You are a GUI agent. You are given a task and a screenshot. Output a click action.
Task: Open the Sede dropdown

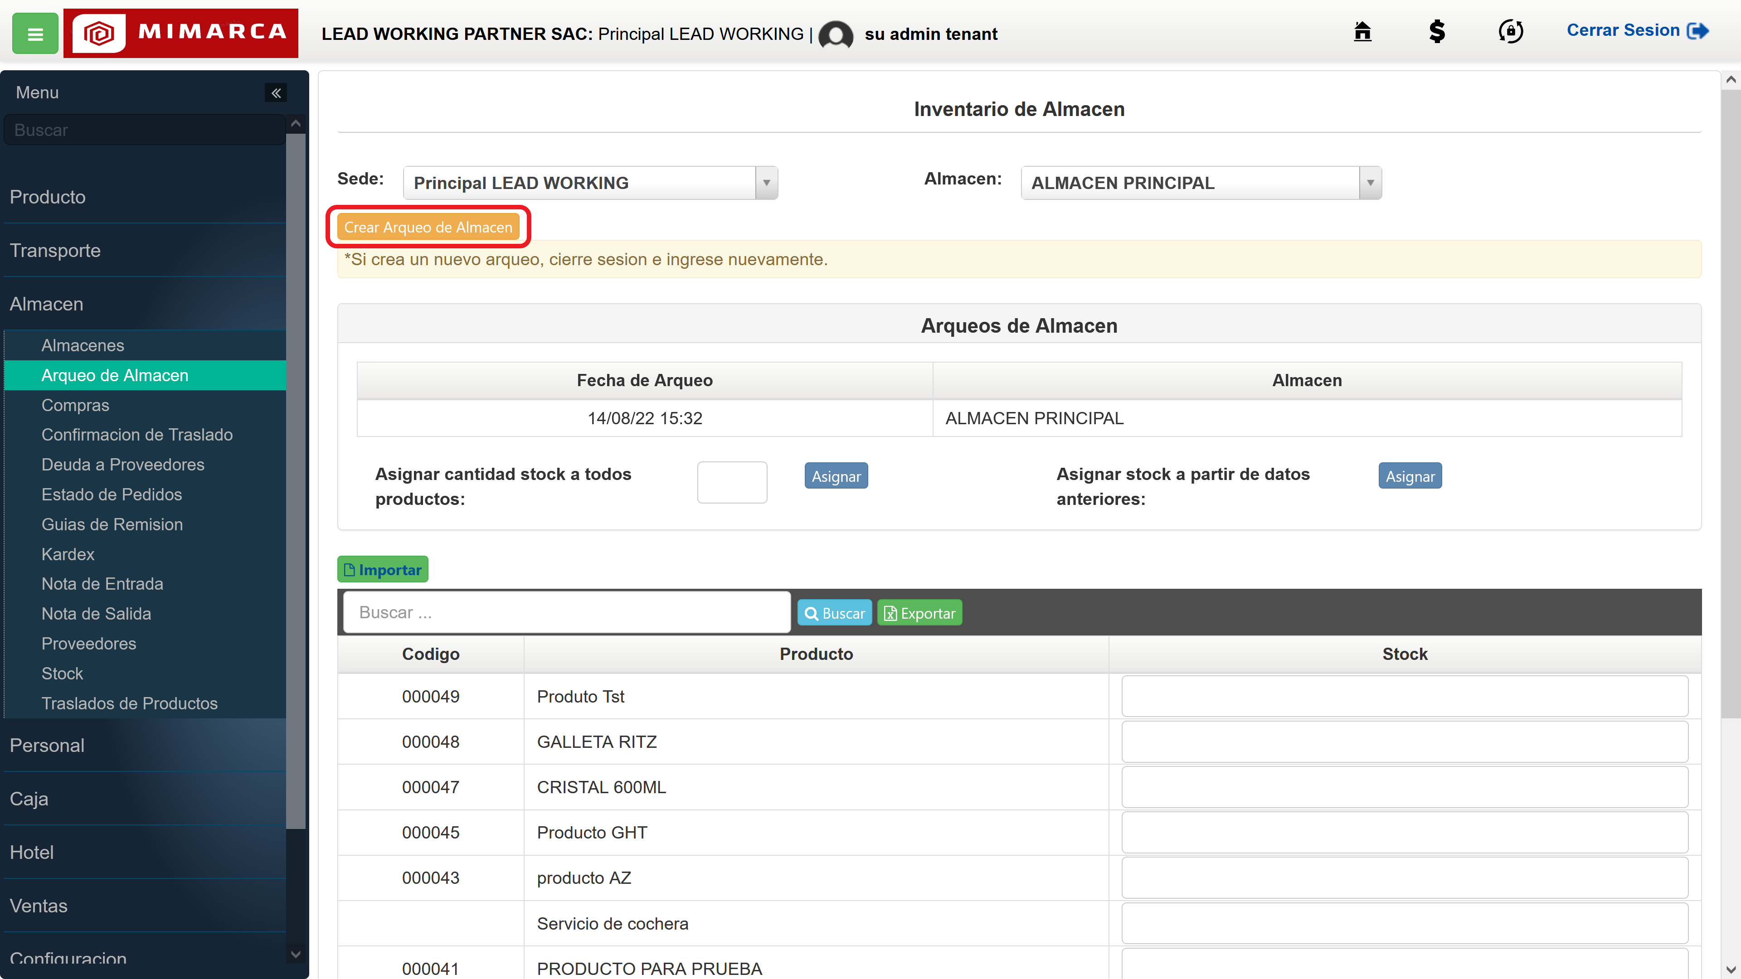pyautogui.click(x=590, y=182)
